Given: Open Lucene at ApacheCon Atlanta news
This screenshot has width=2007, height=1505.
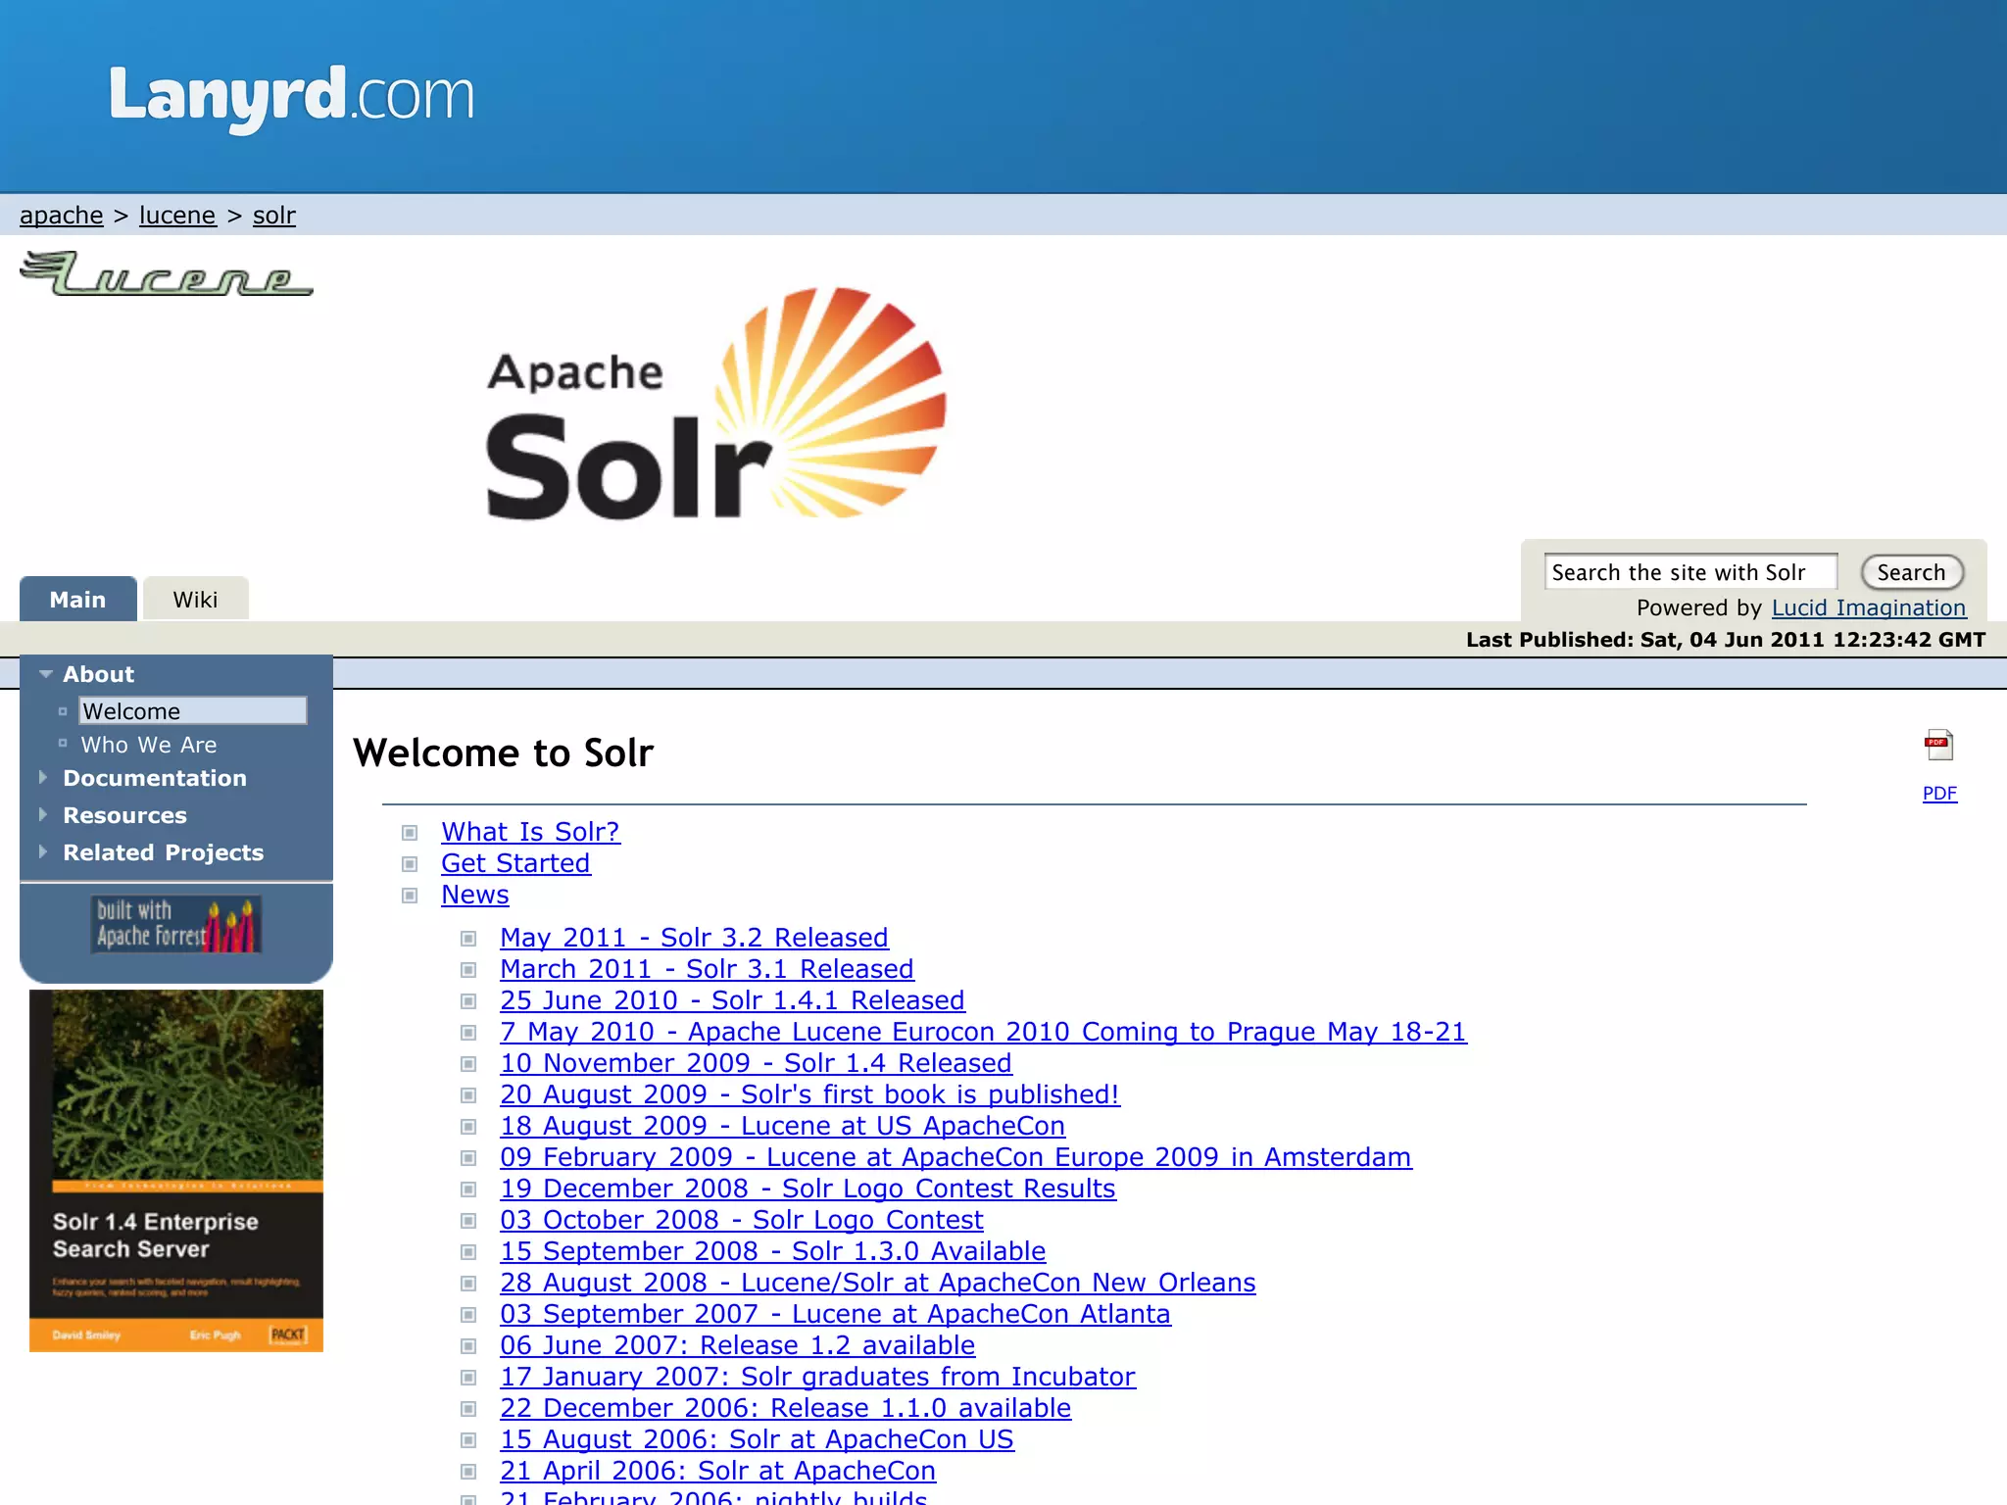Looking at the screenshot, I should pos(835,1314).
